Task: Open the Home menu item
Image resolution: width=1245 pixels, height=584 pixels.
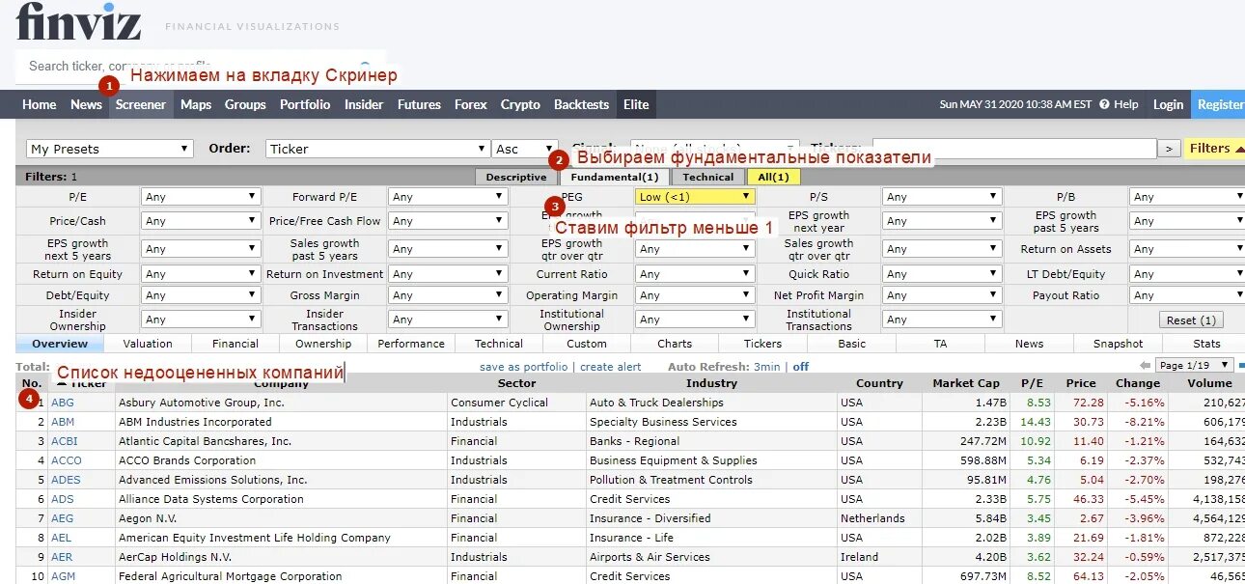Action: point(40,104)
